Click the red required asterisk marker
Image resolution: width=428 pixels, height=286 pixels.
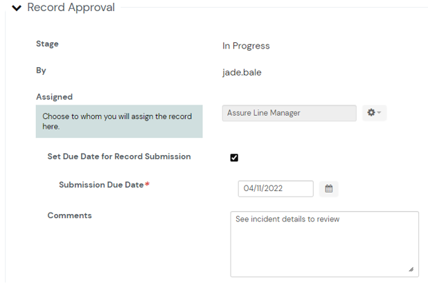[148, 185]
